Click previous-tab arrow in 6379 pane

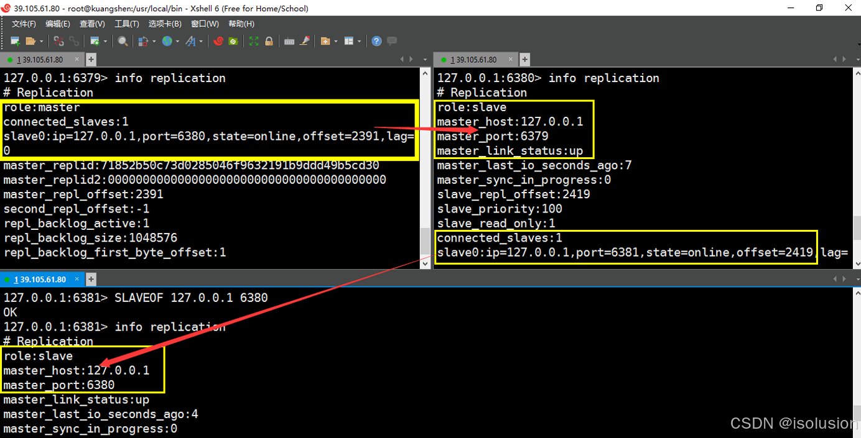point(402,60)
